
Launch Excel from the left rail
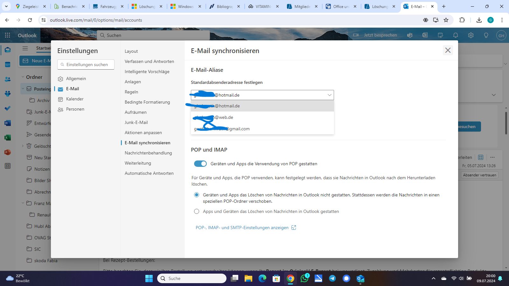tap(8, 138)
